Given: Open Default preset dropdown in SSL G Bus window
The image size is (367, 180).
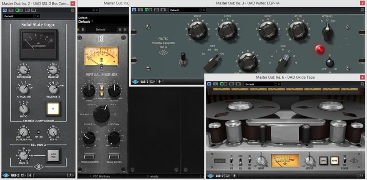Looking at the screenshot, I should 18,16.
